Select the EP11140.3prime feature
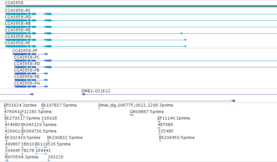The width and height of the screenshot is (277, 162). coord(174,118)
